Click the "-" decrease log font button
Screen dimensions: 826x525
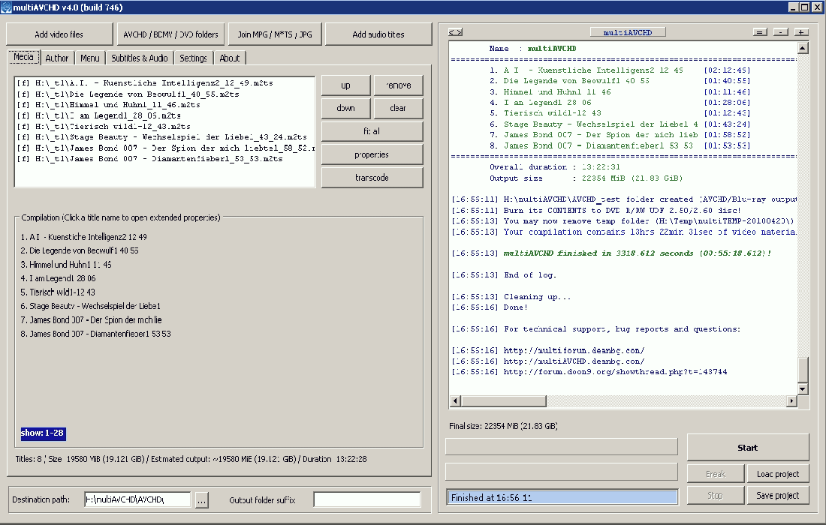(x=781, y=32)
